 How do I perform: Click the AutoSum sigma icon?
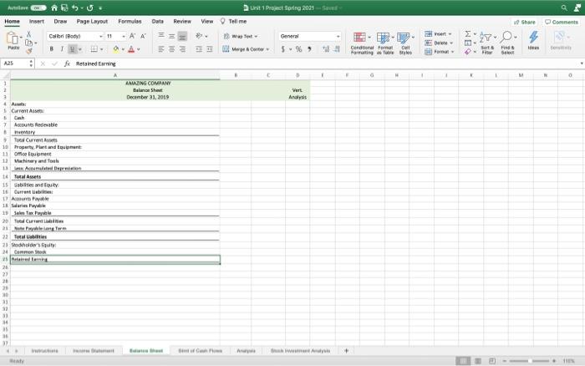tap(467, 34)
